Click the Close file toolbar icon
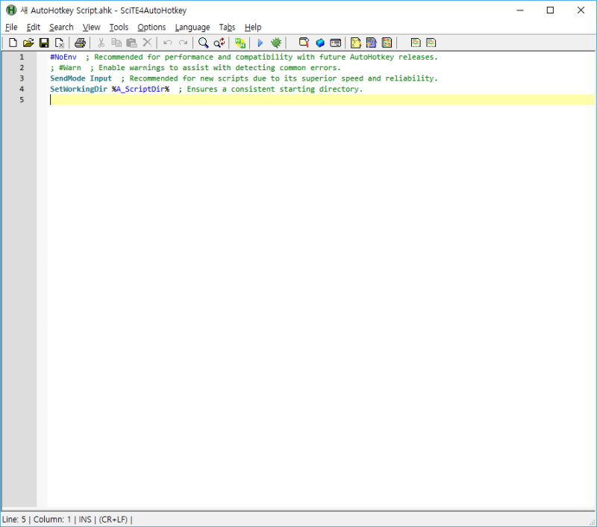This screenshot has height=527, width=597. click(x=60, y=43)
